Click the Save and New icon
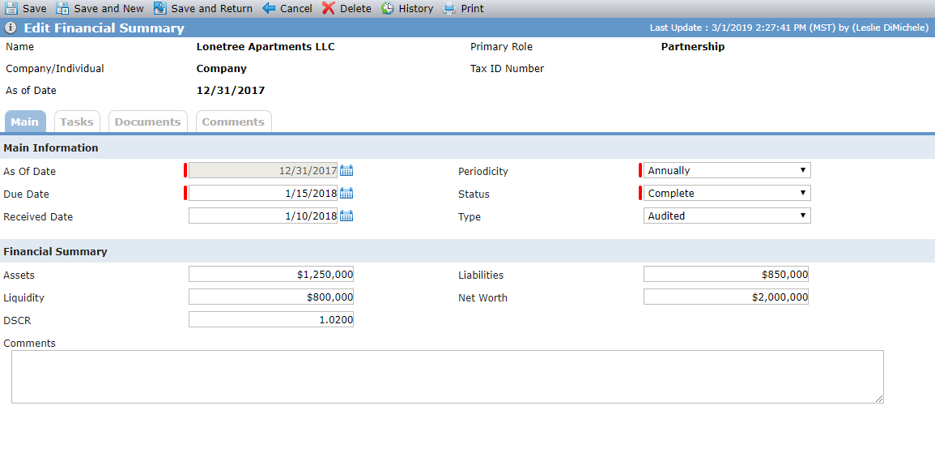 point(62,8)
